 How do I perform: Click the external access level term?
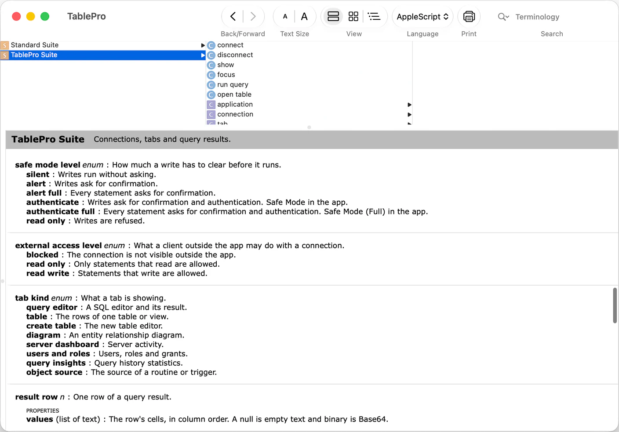tap(58, 246)
